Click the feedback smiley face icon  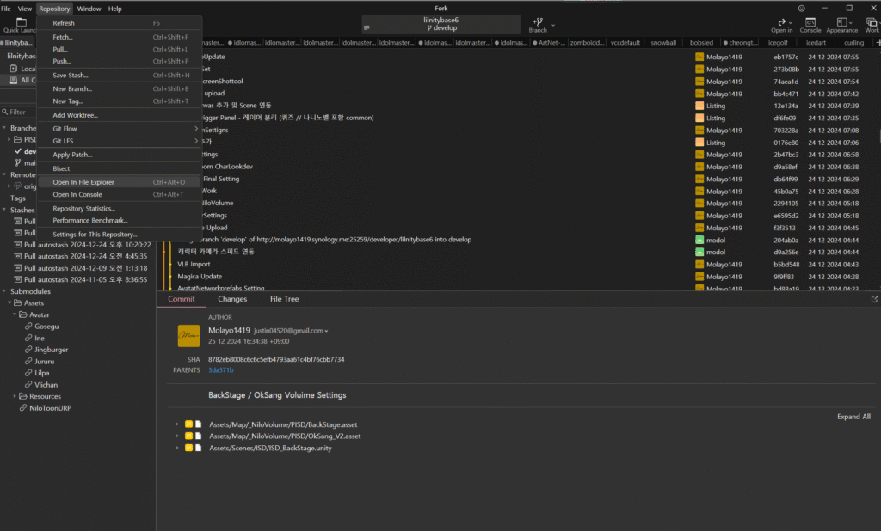pos(802,8)
